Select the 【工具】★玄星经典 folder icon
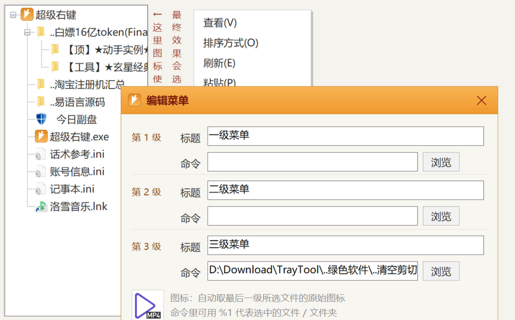This screenshot has width=515, height=320. (55, 66)
